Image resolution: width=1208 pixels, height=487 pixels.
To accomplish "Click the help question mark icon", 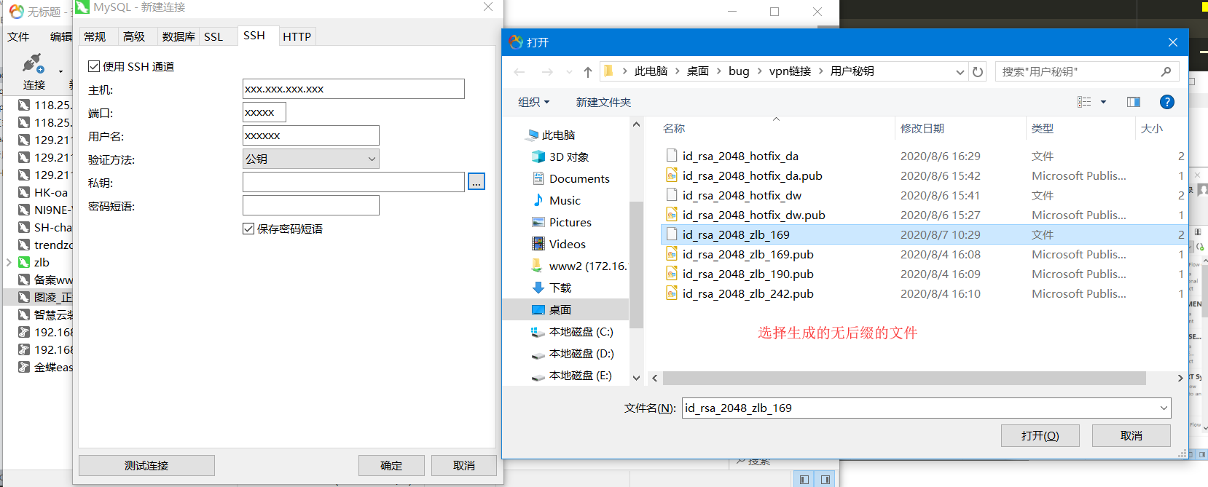I will (x=1166, y=102).
